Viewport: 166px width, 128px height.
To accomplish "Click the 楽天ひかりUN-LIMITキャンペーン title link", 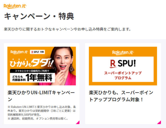I will pyautogui.click(x=41, y=96).
